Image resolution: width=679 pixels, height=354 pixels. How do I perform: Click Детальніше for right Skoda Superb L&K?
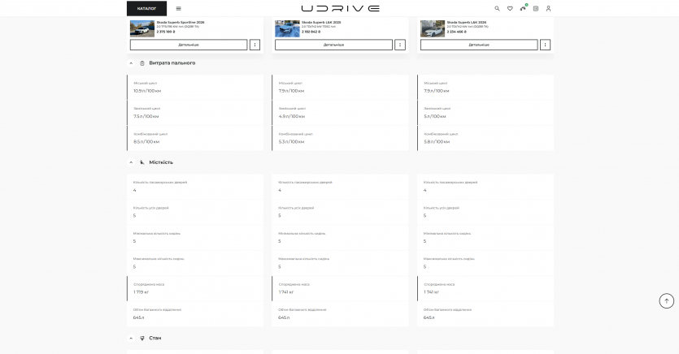click(x=479, y=45)
